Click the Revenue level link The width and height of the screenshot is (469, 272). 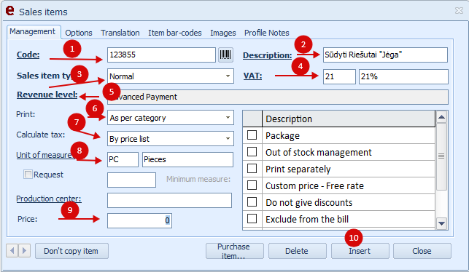[x=47, y=95]
